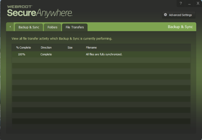Click the Filename column header
The height and width of the screenshot is (140, 202).
click(x=91, y=48)
